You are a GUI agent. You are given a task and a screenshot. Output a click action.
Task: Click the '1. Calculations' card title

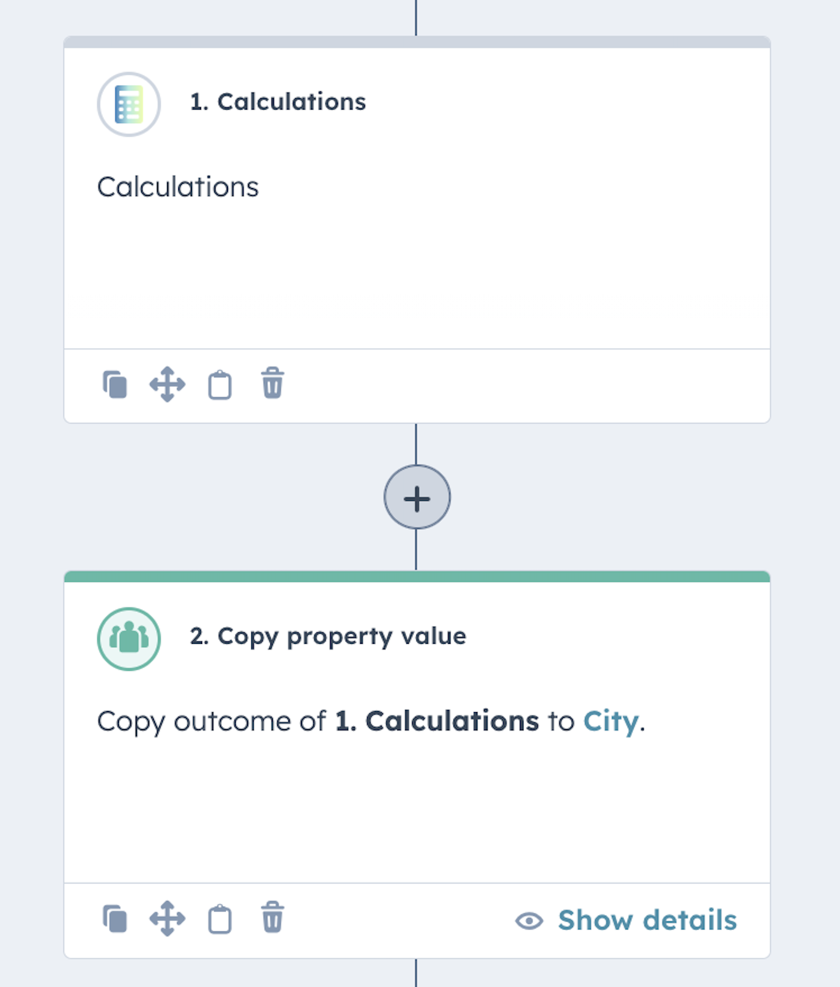(278, 102)
